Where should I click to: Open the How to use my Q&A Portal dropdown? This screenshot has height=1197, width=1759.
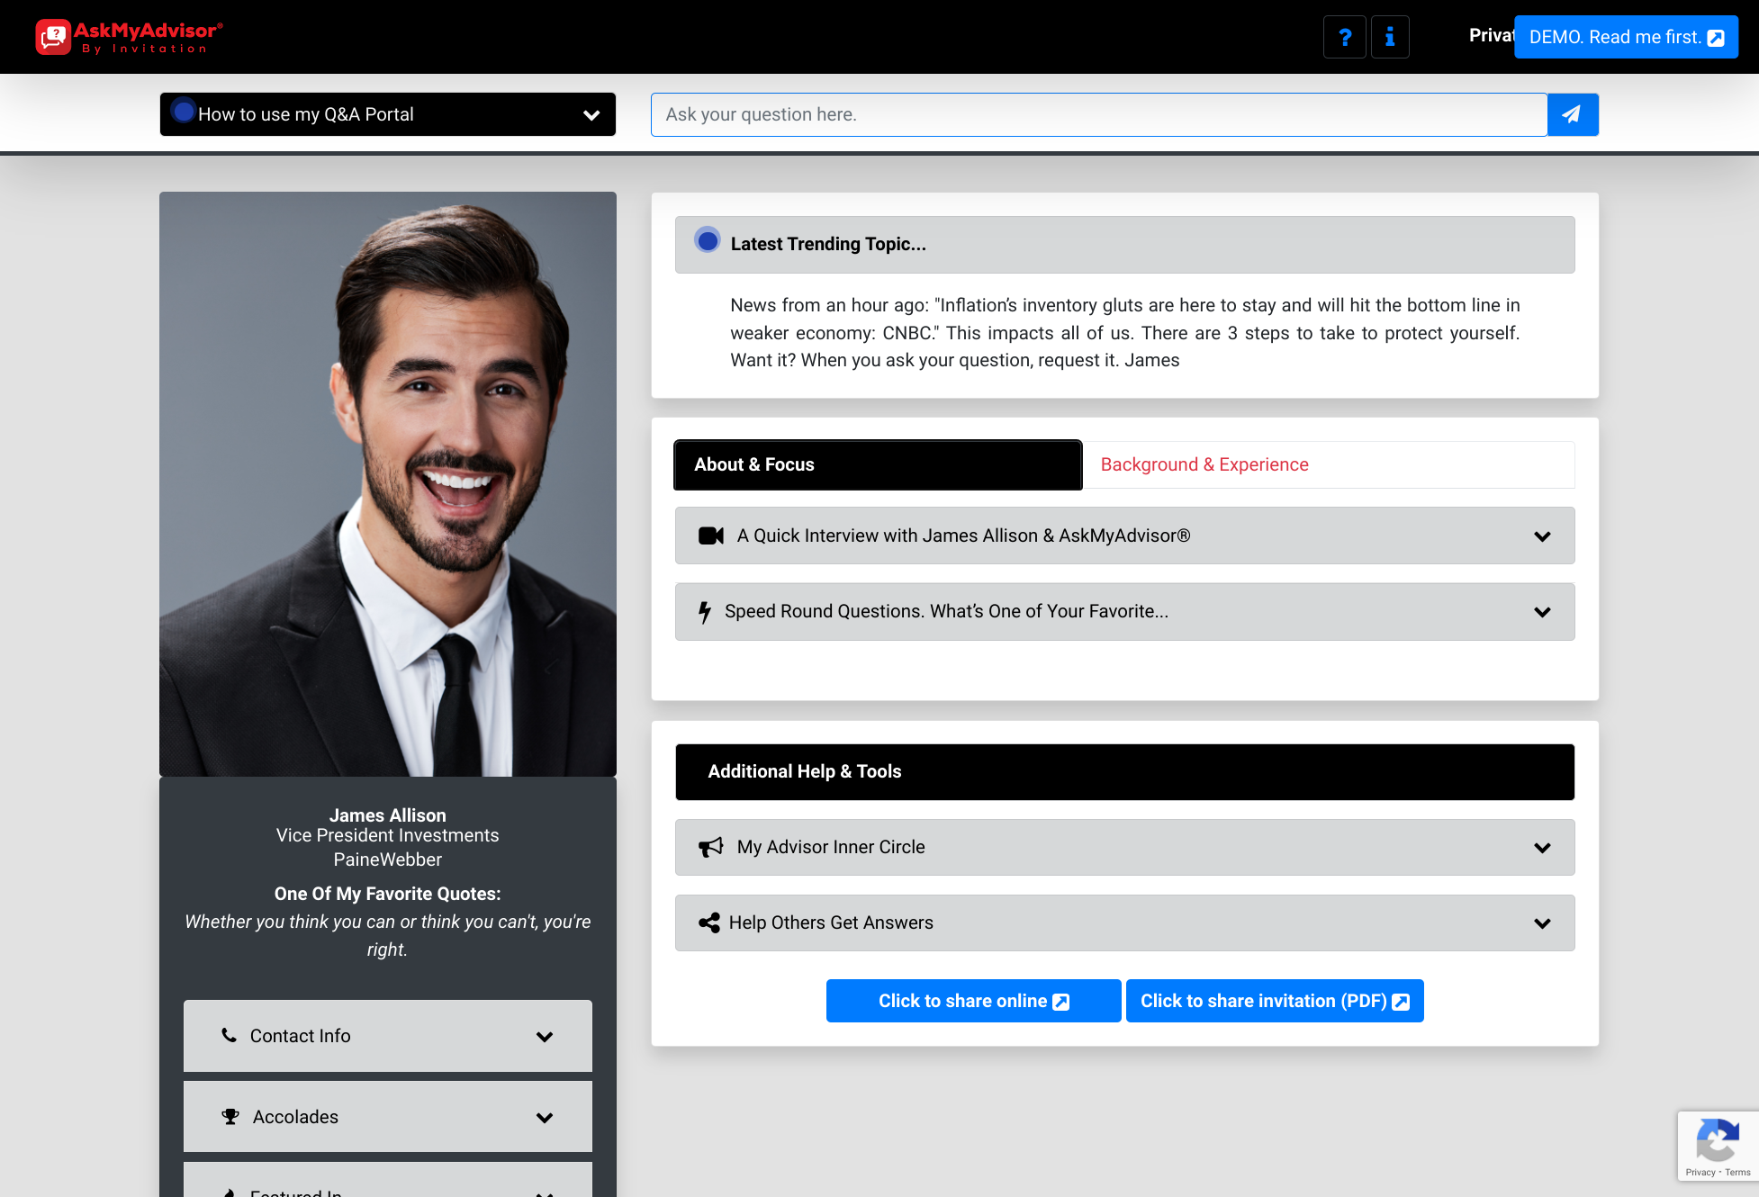pyautogui.click(x=388, y=114)
